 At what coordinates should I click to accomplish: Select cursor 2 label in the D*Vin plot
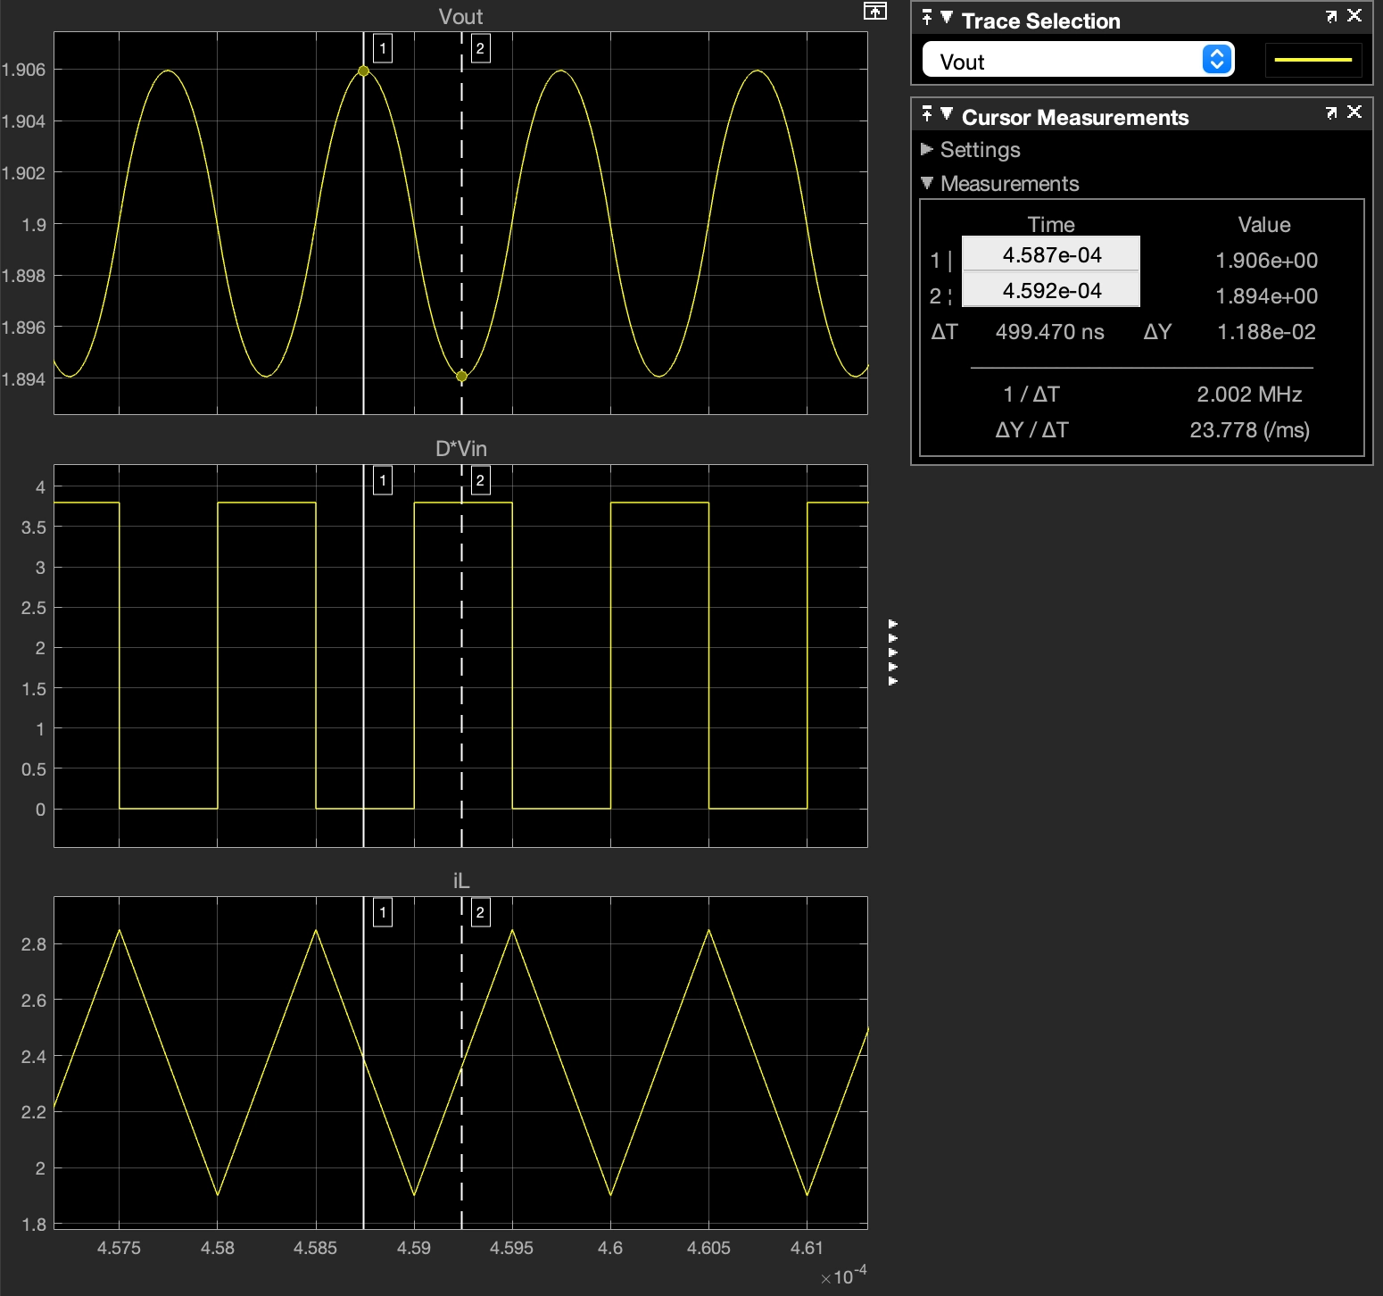point(480,481)
